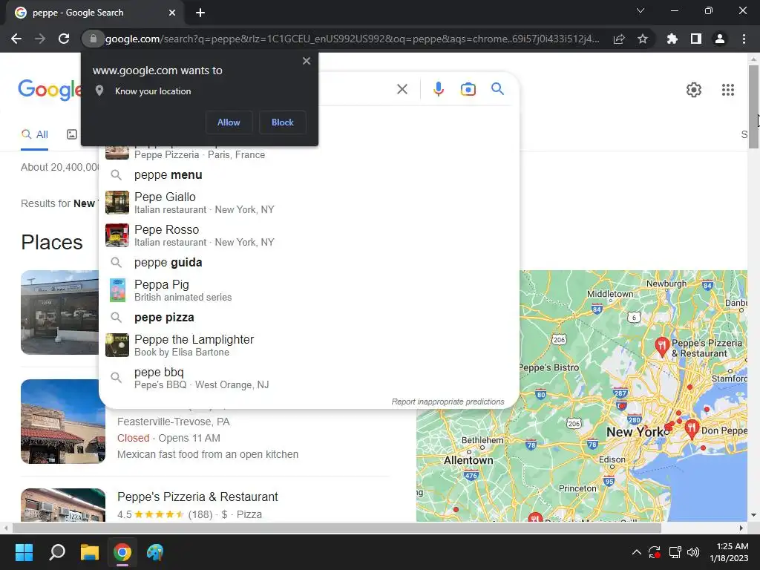Choose the 'pepe bbq' suggestion
The height and width of the screenshot is (570, 760).
(x=309, y=378)
